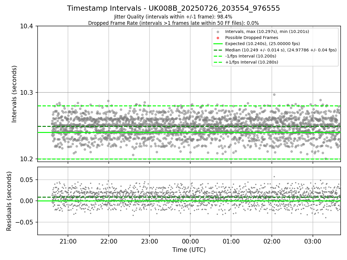Click the 'Jitter Quality' 98.4% subtitle line
The image size is (347, 260).
click(x=173, y=17)
